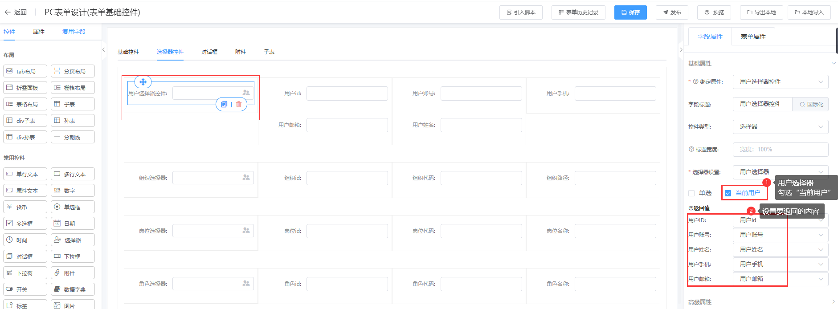The image size is (838, 309).
Task: Click the 国际化 button beside field title
Action: click(x=811, y=104)
